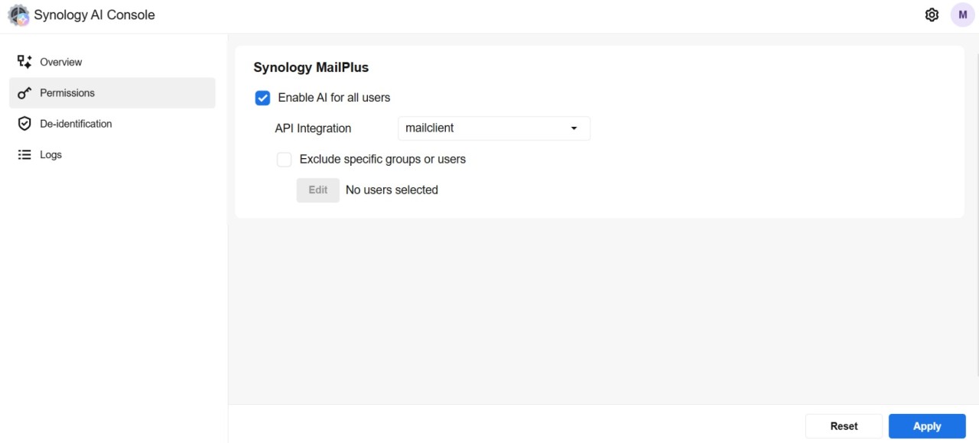Click the Permissions key icon
Screen dimensions: 979x443
point(24,93)
